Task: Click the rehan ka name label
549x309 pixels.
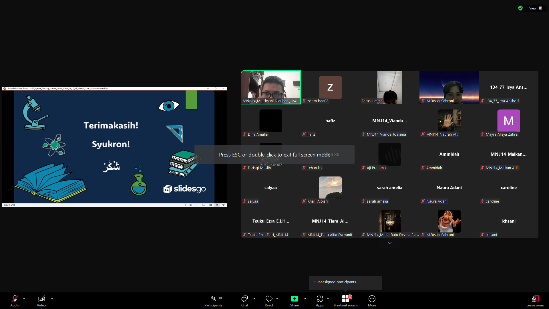Action: point(315,168)
